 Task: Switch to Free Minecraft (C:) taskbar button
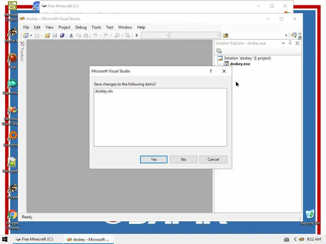point(38,239)
